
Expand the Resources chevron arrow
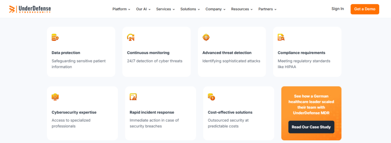[252, 10]
